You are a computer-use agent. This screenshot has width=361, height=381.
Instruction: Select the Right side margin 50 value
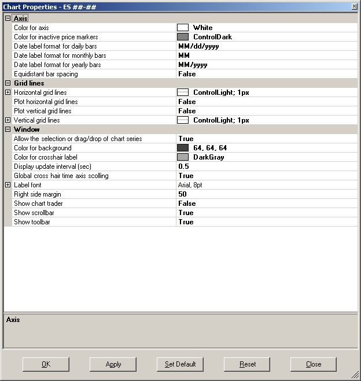pyautogui.click(x=182, y=194)
